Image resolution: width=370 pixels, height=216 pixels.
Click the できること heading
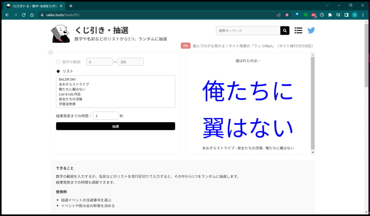[65, 168]
